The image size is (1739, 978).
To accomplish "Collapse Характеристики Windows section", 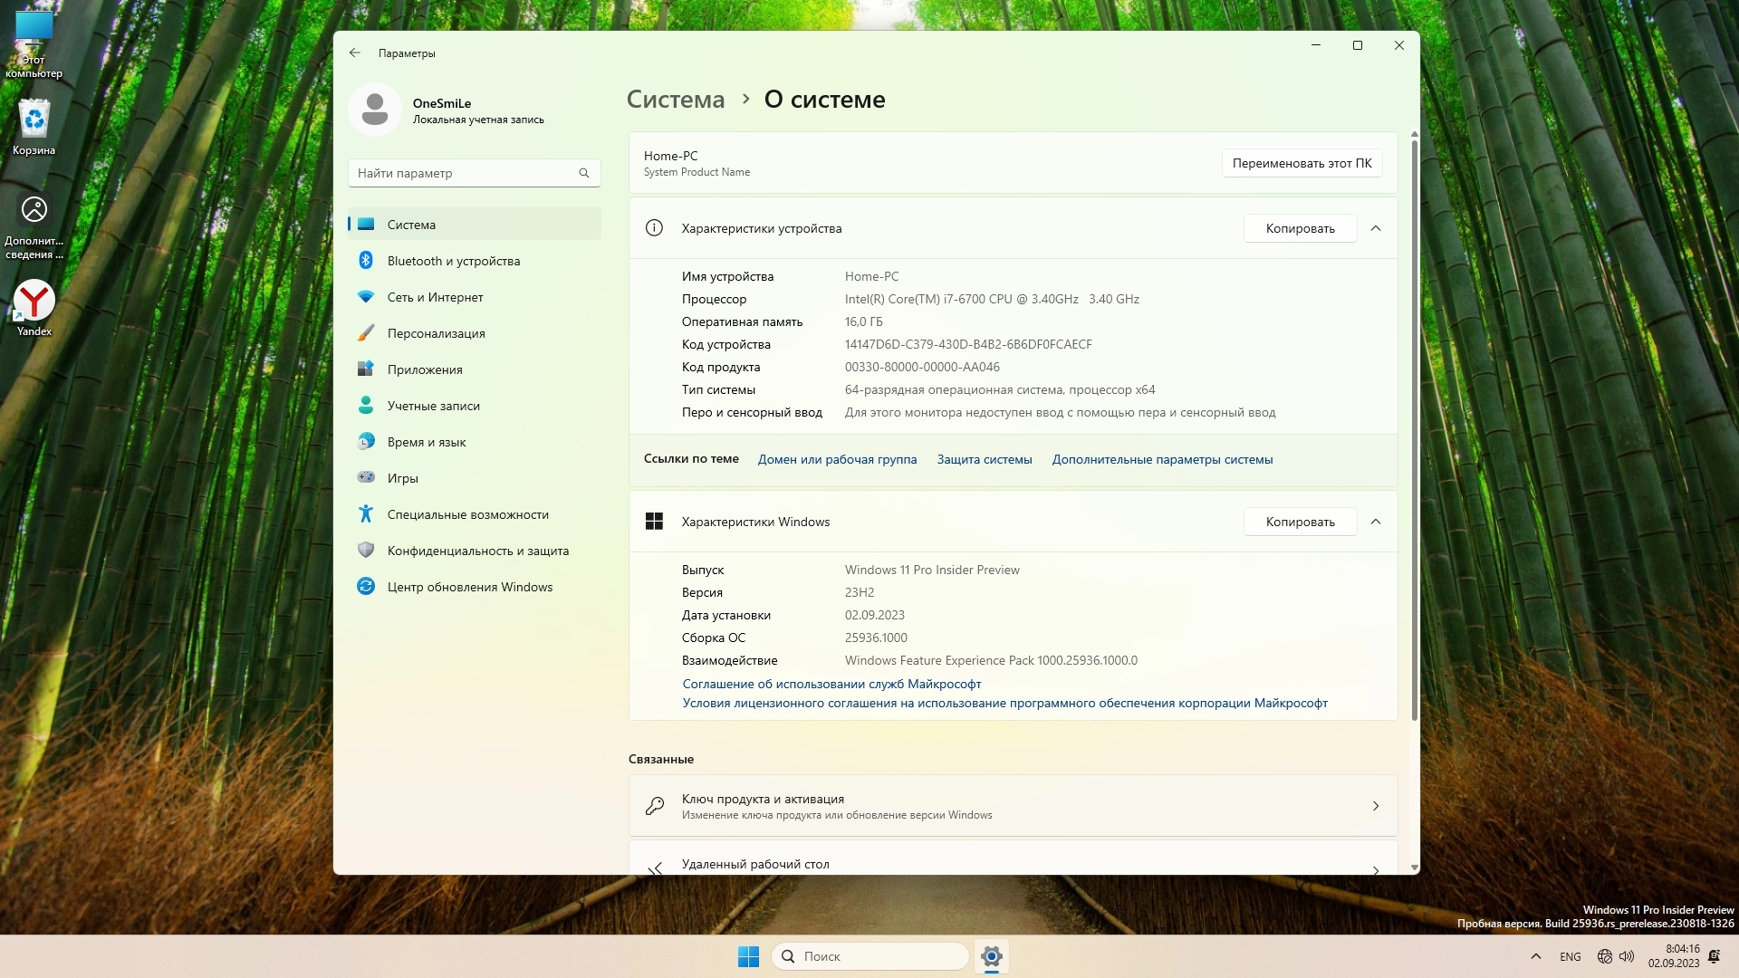I will coord(1375,522).
